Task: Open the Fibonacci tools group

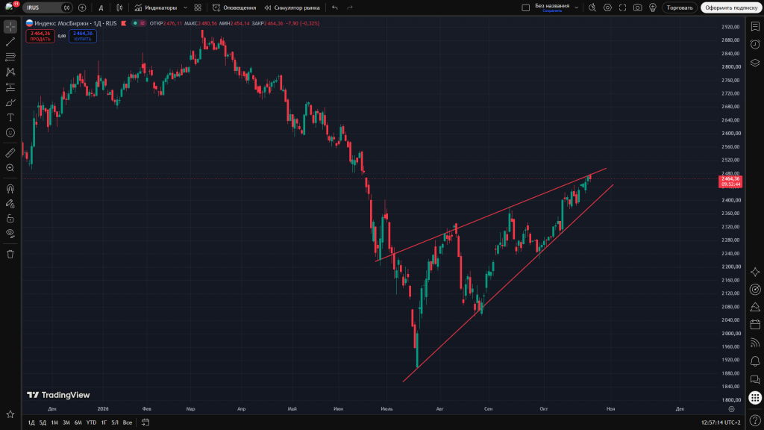Action: pos(10,57)
